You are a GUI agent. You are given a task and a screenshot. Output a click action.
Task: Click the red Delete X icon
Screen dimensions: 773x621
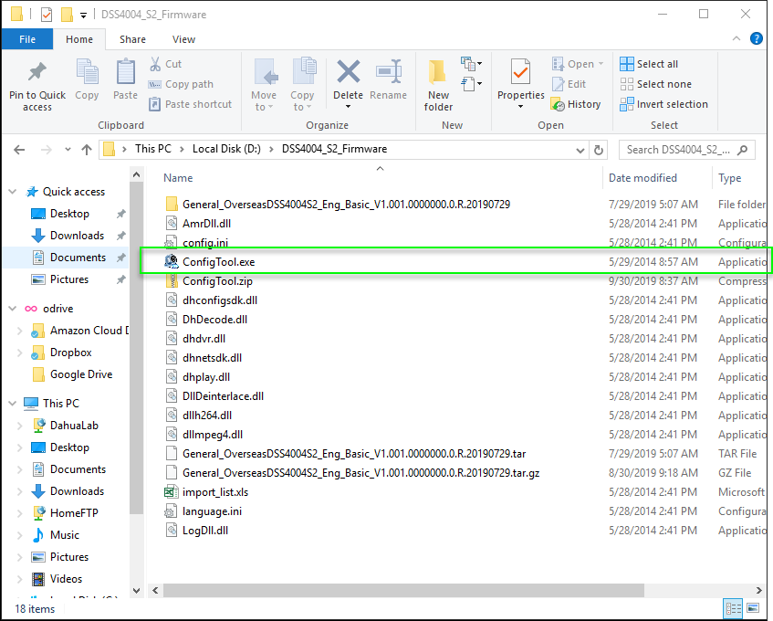pos(348,72)
